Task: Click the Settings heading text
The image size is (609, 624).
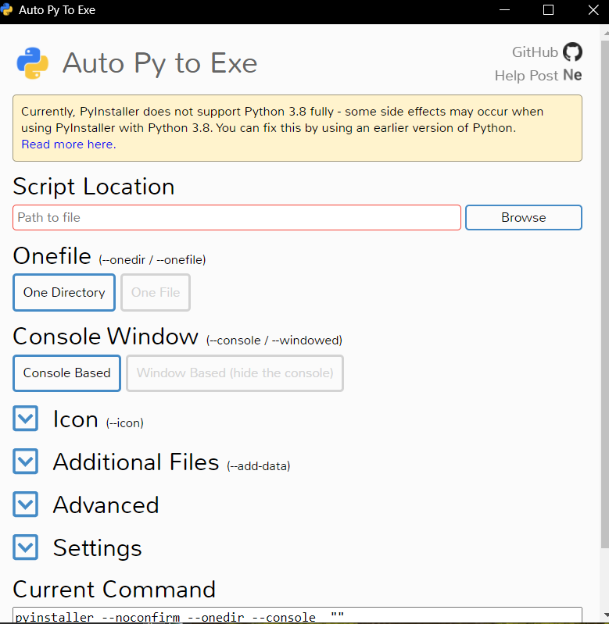Action: pyautogui.click(x=98, y=548)
